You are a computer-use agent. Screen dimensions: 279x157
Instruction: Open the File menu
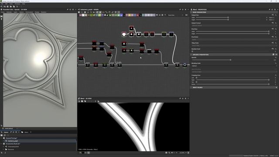[x=2, y=4]
